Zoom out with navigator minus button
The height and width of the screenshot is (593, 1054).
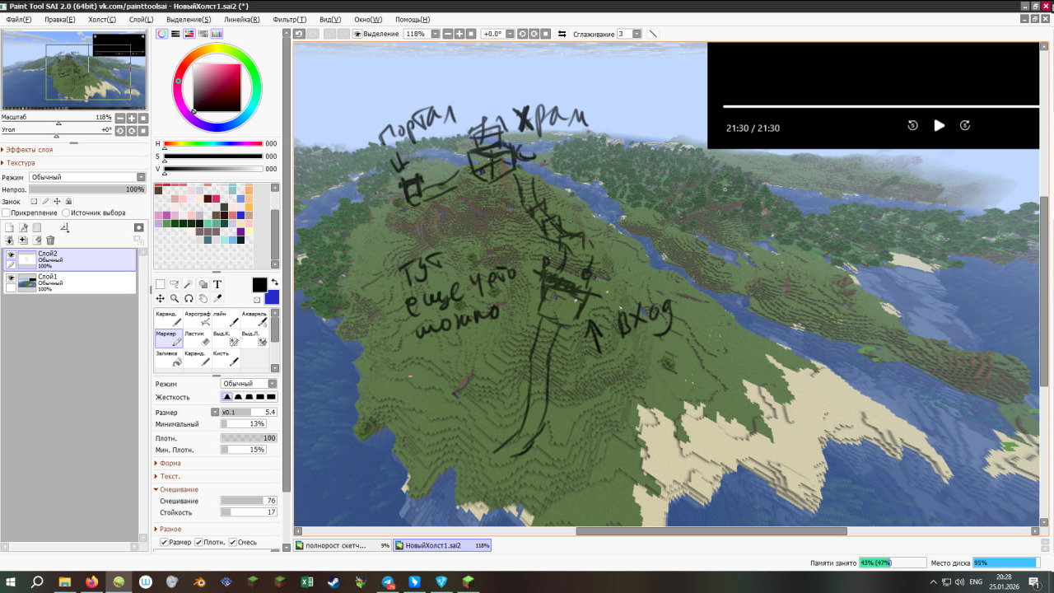[x=120, y=119]
